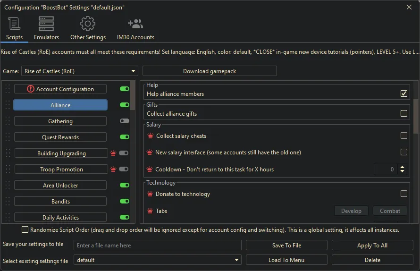Enable Randomize Script Order checkbox
Image resolution: width=420 pixels, height=271 pixels.
25,230
